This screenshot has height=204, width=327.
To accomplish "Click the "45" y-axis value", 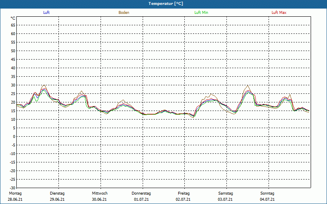I will pos(13,60).
